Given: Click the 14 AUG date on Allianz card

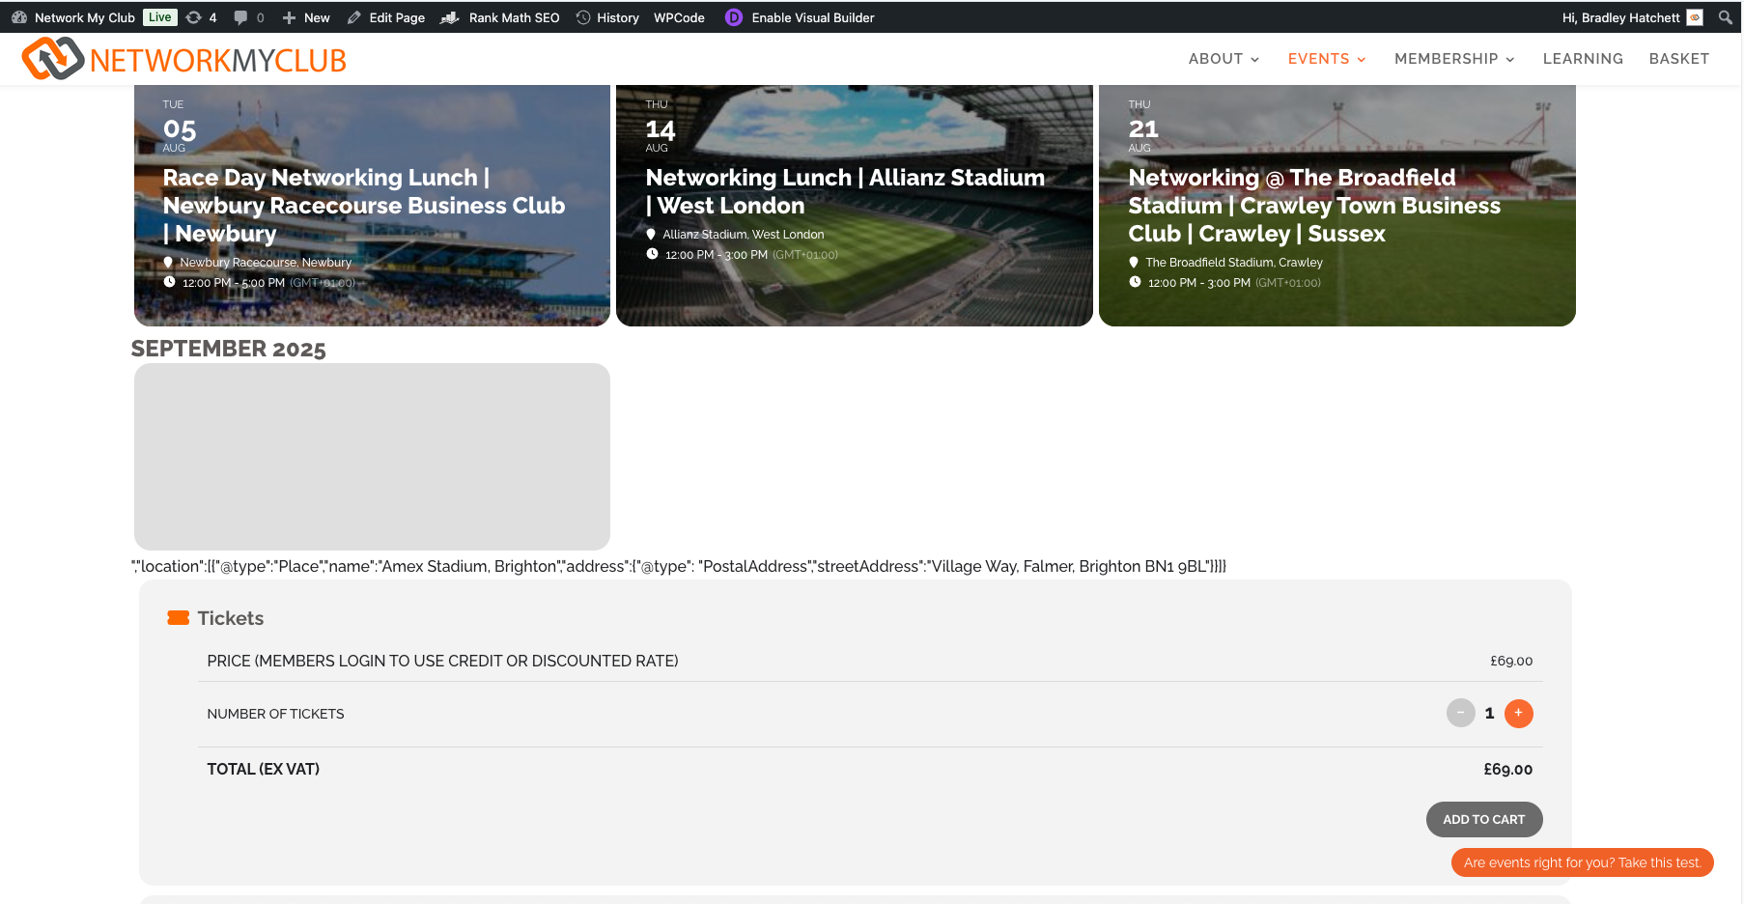Looking at the screenshot, I should [x=661, y=127].
